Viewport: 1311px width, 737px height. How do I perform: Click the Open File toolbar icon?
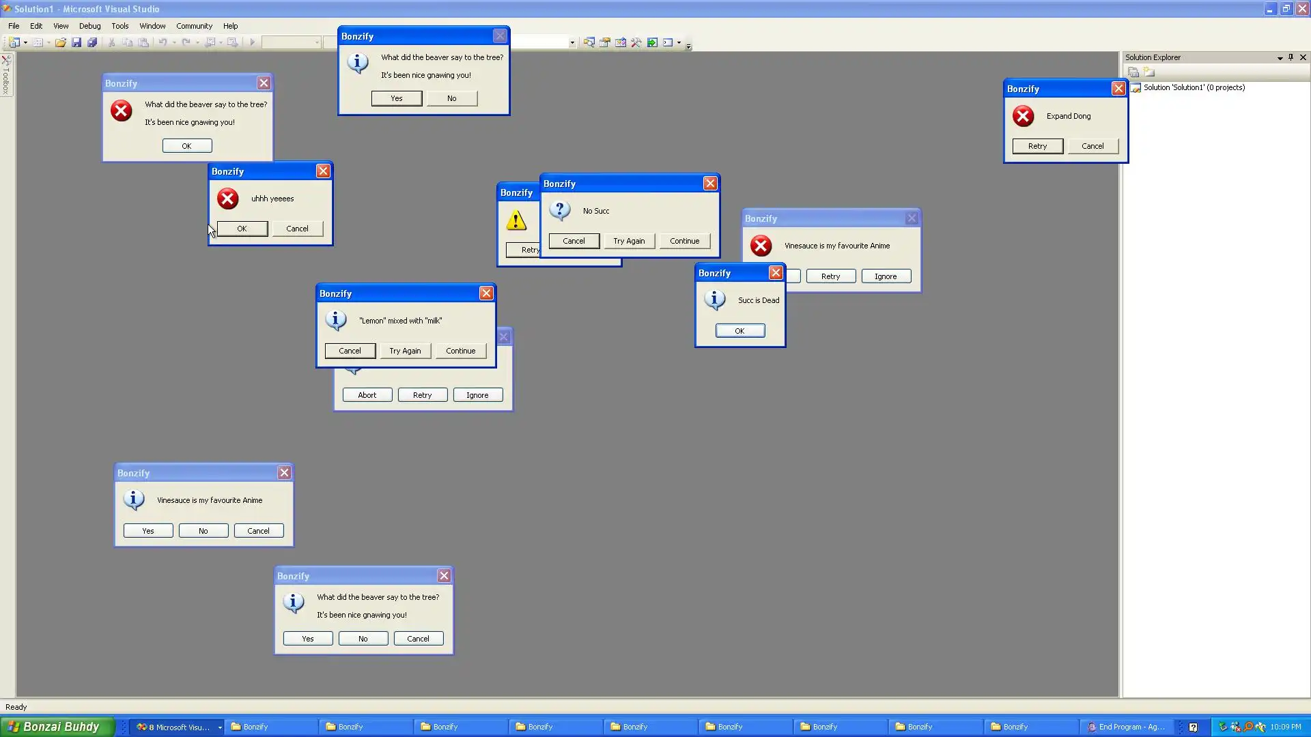tap(60, 42)
